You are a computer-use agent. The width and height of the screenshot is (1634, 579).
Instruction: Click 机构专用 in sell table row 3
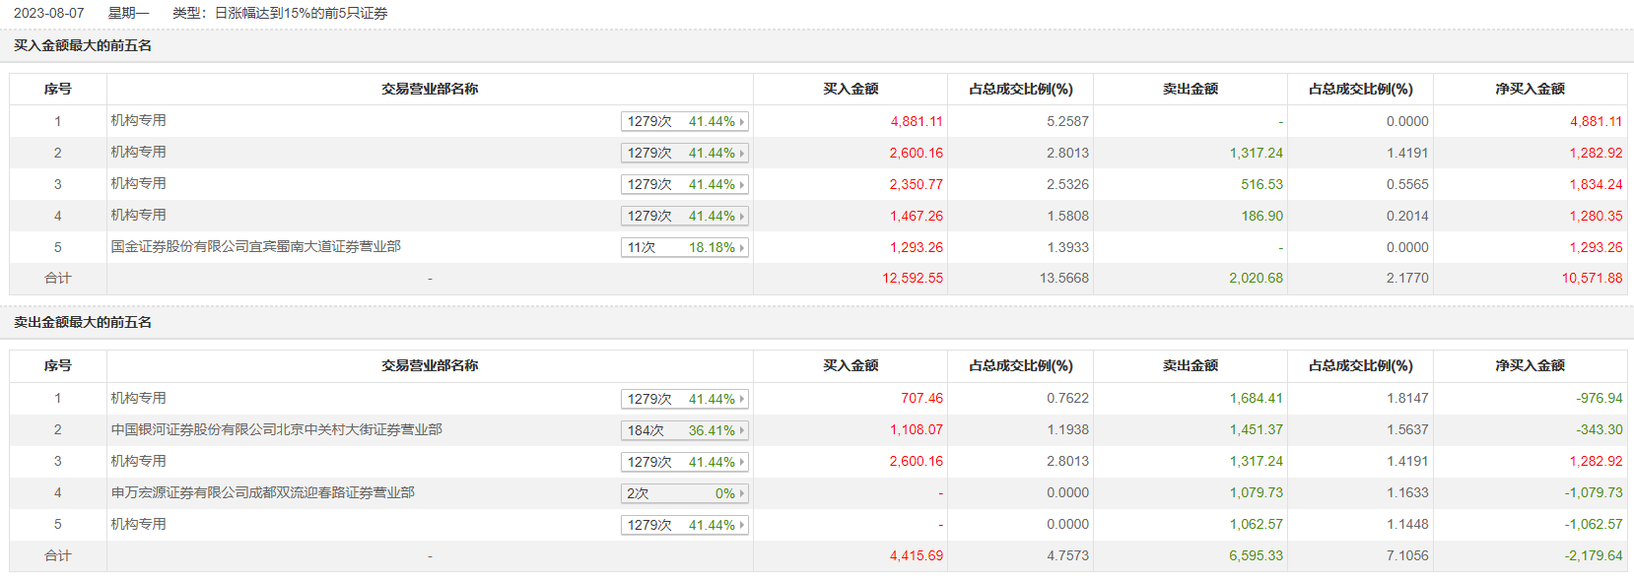138,461
